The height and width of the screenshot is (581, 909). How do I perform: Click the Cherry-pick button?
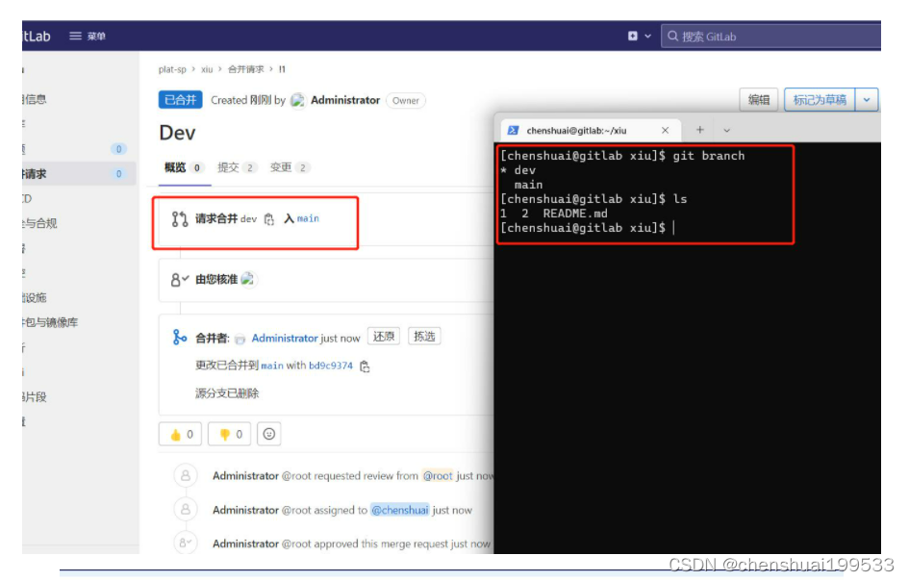coord(424,337)
